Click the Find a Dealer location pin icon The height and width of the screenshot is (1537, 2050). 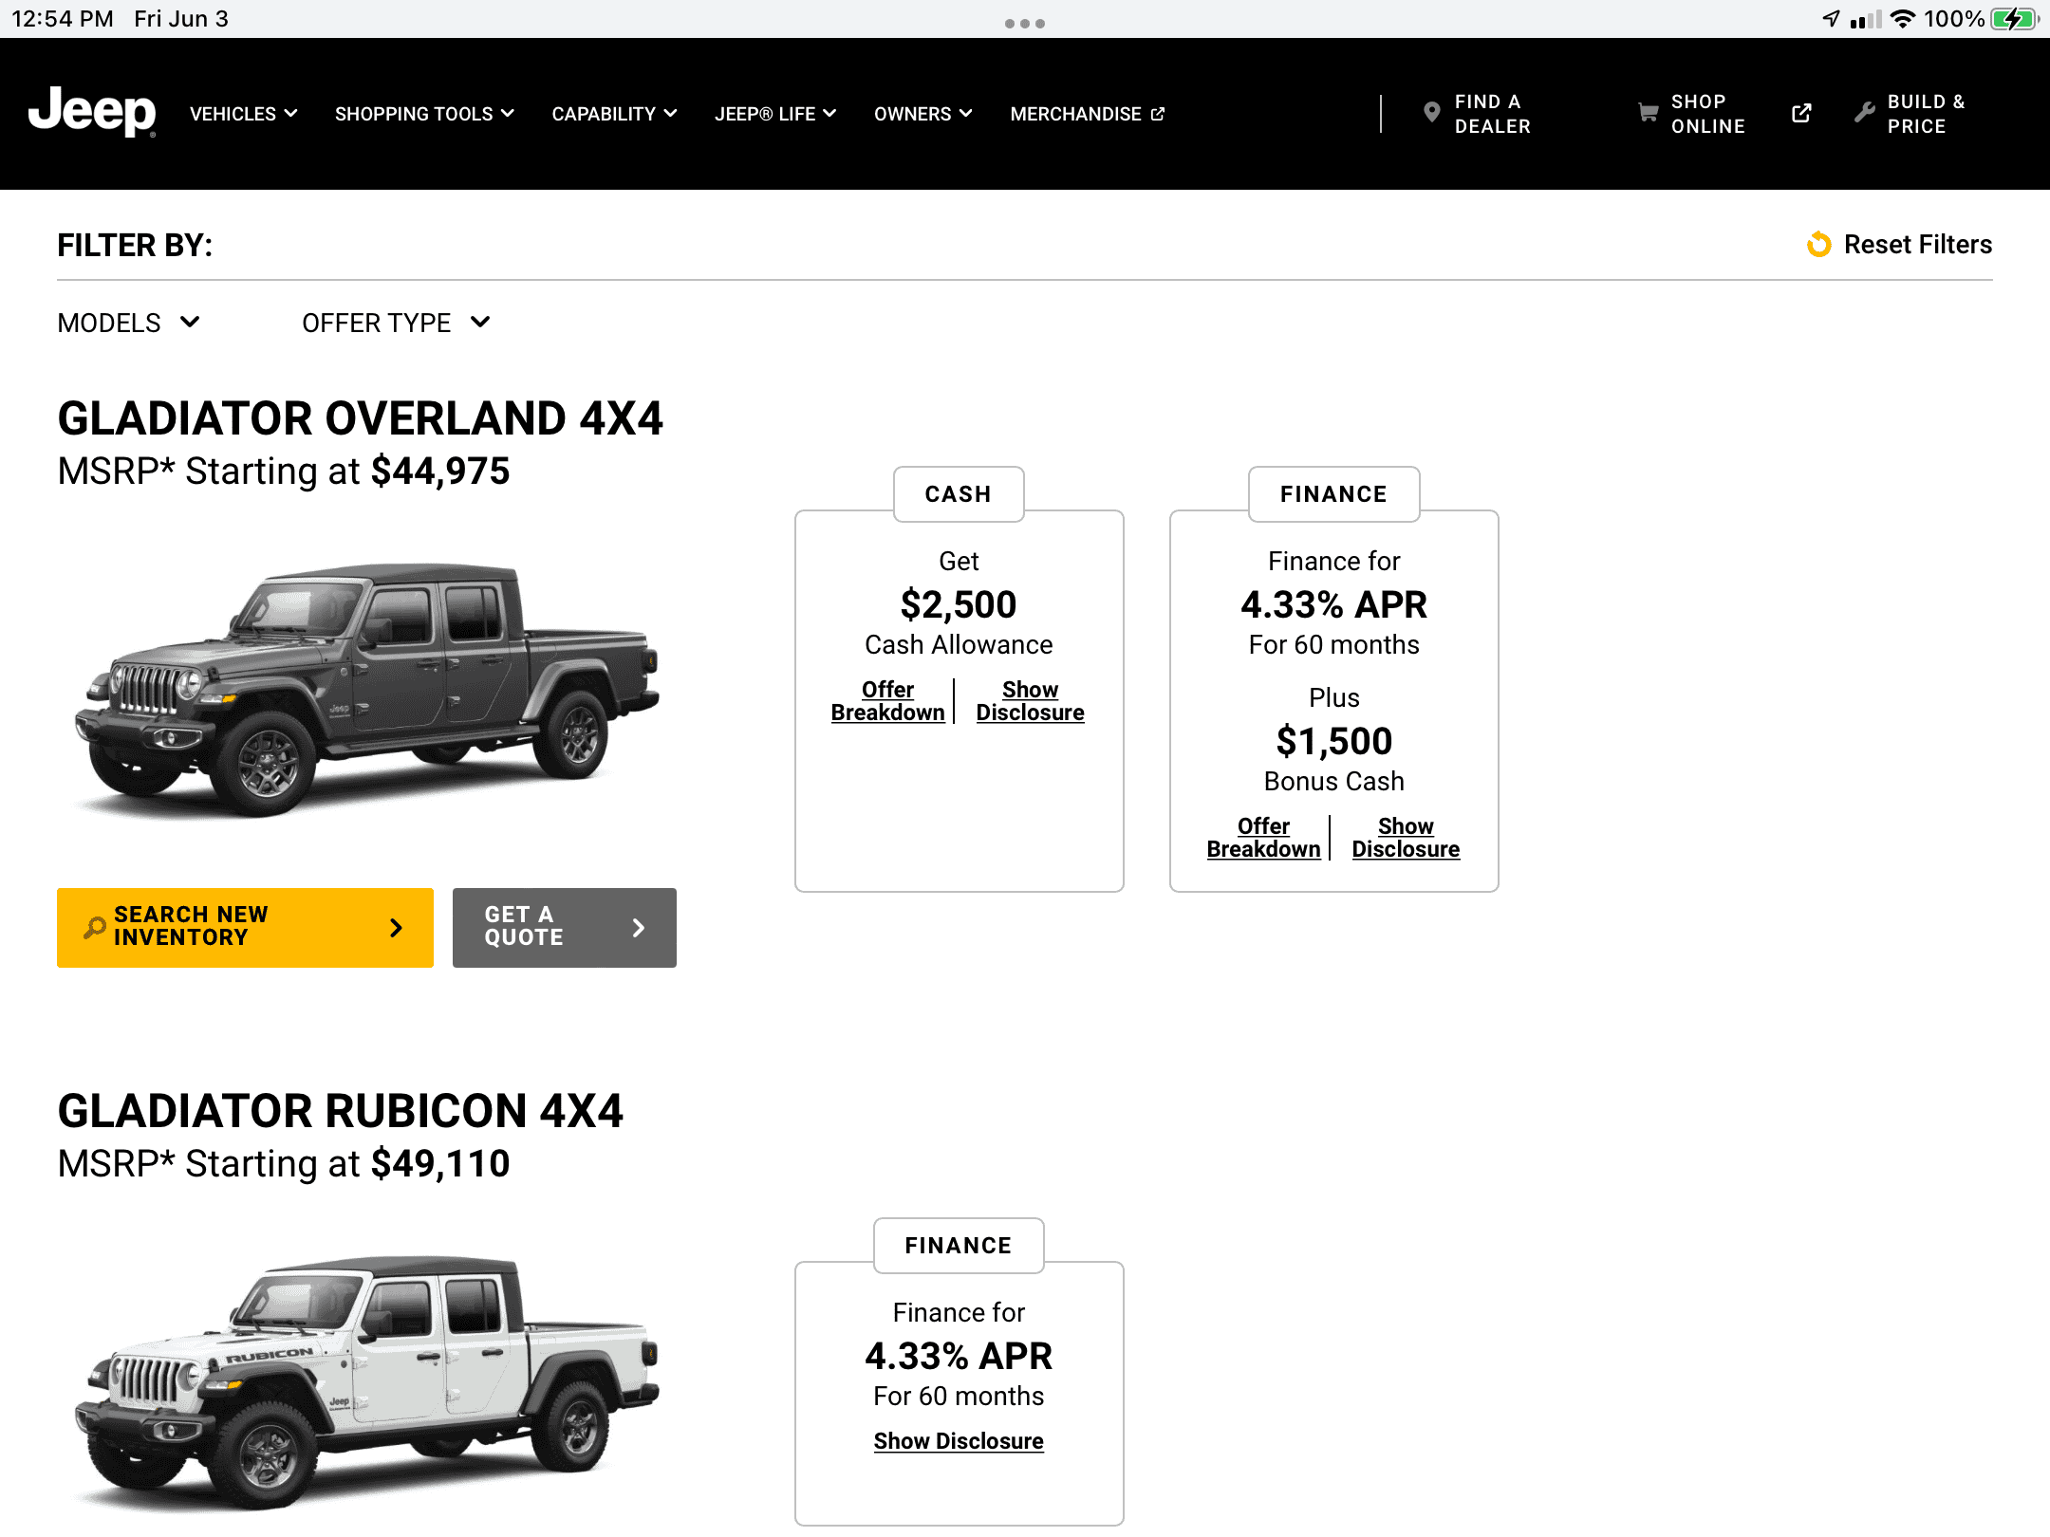point(1432,113)
